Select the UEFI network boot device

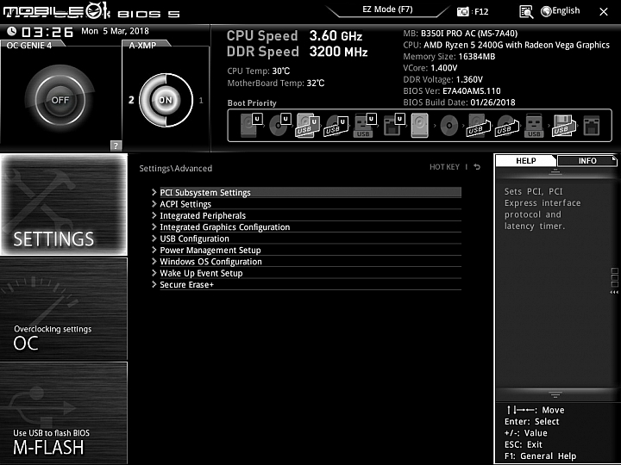click(x=393, y=126)
